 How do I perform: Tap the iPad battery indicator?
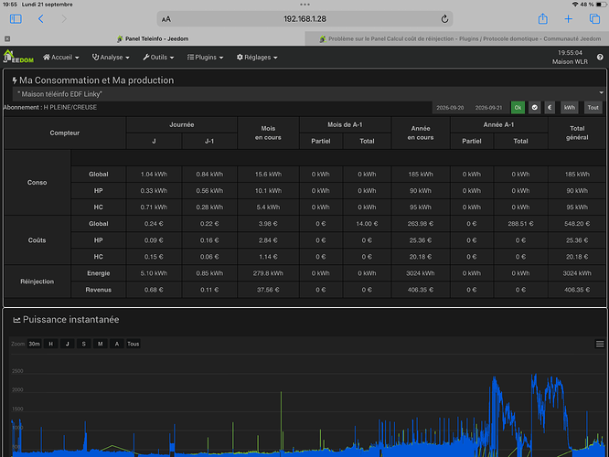click(x=602, y=5)
